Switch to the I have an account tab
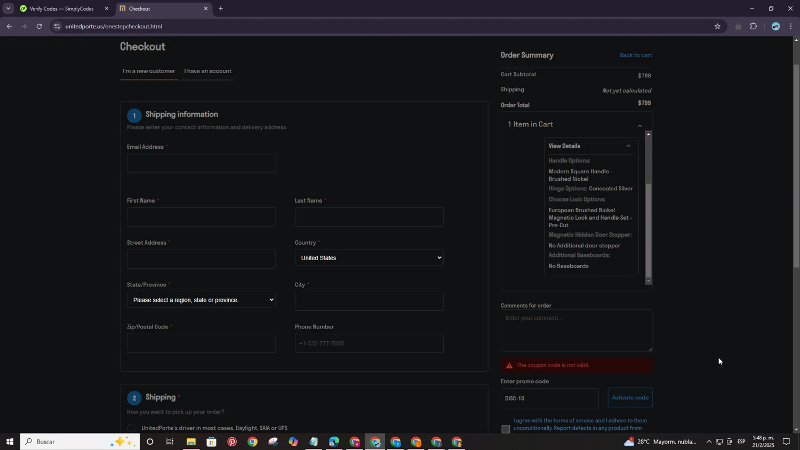 [x=207, y=71]
